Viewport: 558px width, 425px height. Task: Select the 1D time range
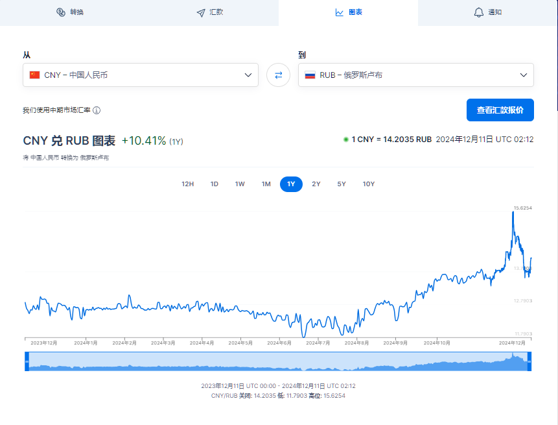215,184
